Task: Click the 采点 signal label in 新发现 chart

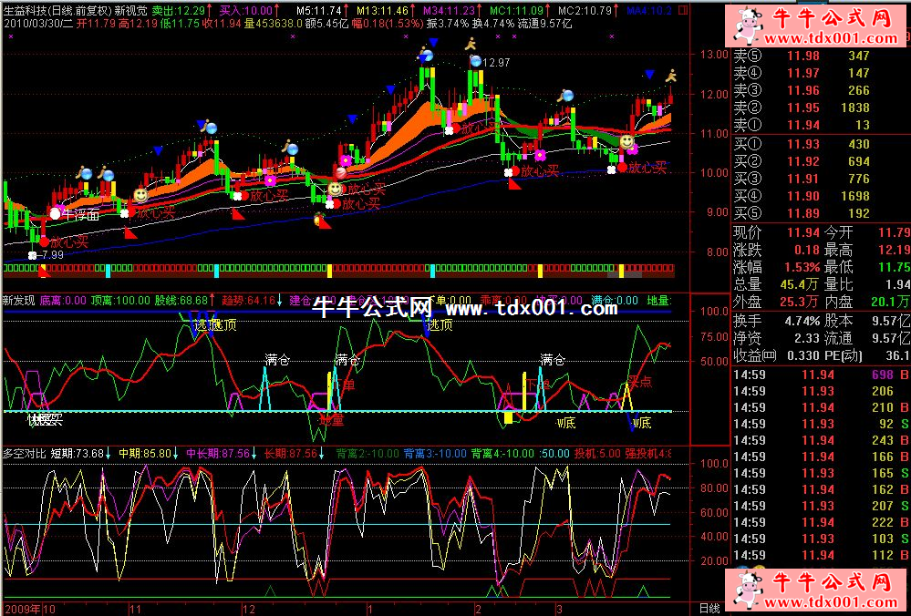Action: (x=639, y=382)
